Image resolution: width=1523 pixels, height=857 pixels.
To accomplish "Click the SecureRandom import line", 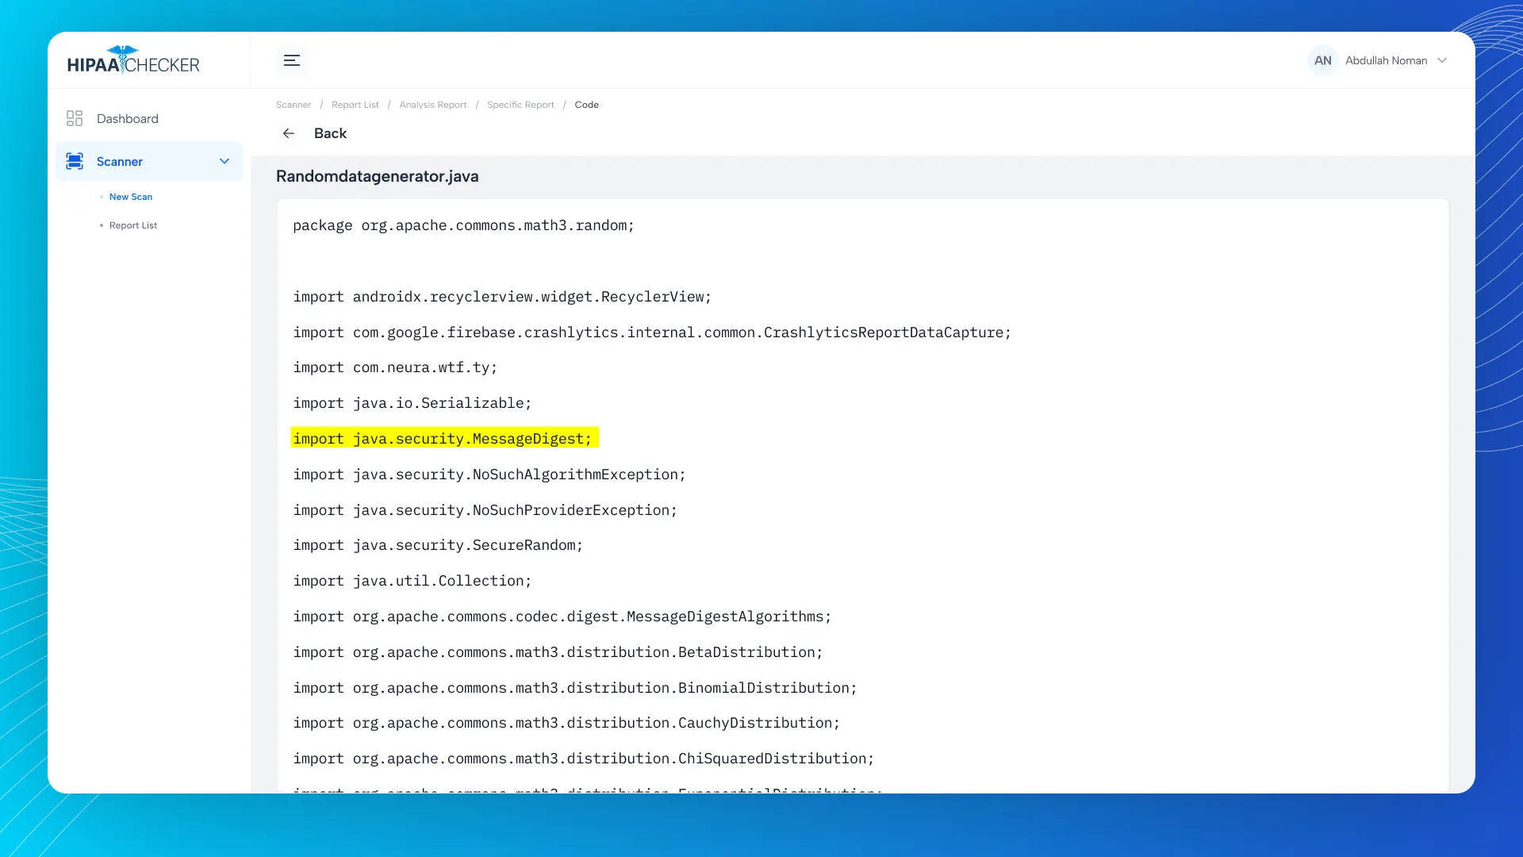I will click(438, 545).
